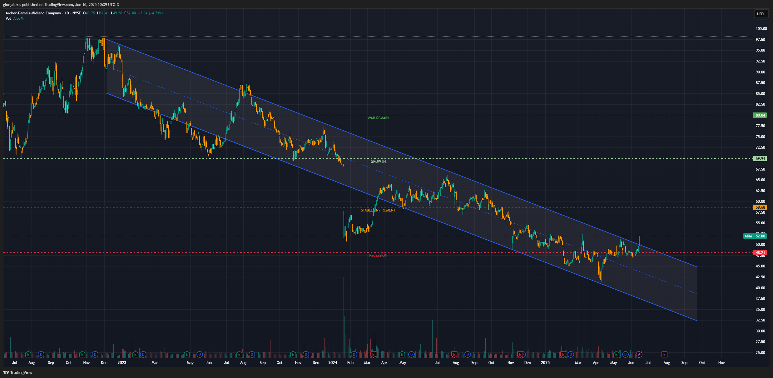Click the 2025 label on time axis
The image size is (773, 378).
pos(545,363)
